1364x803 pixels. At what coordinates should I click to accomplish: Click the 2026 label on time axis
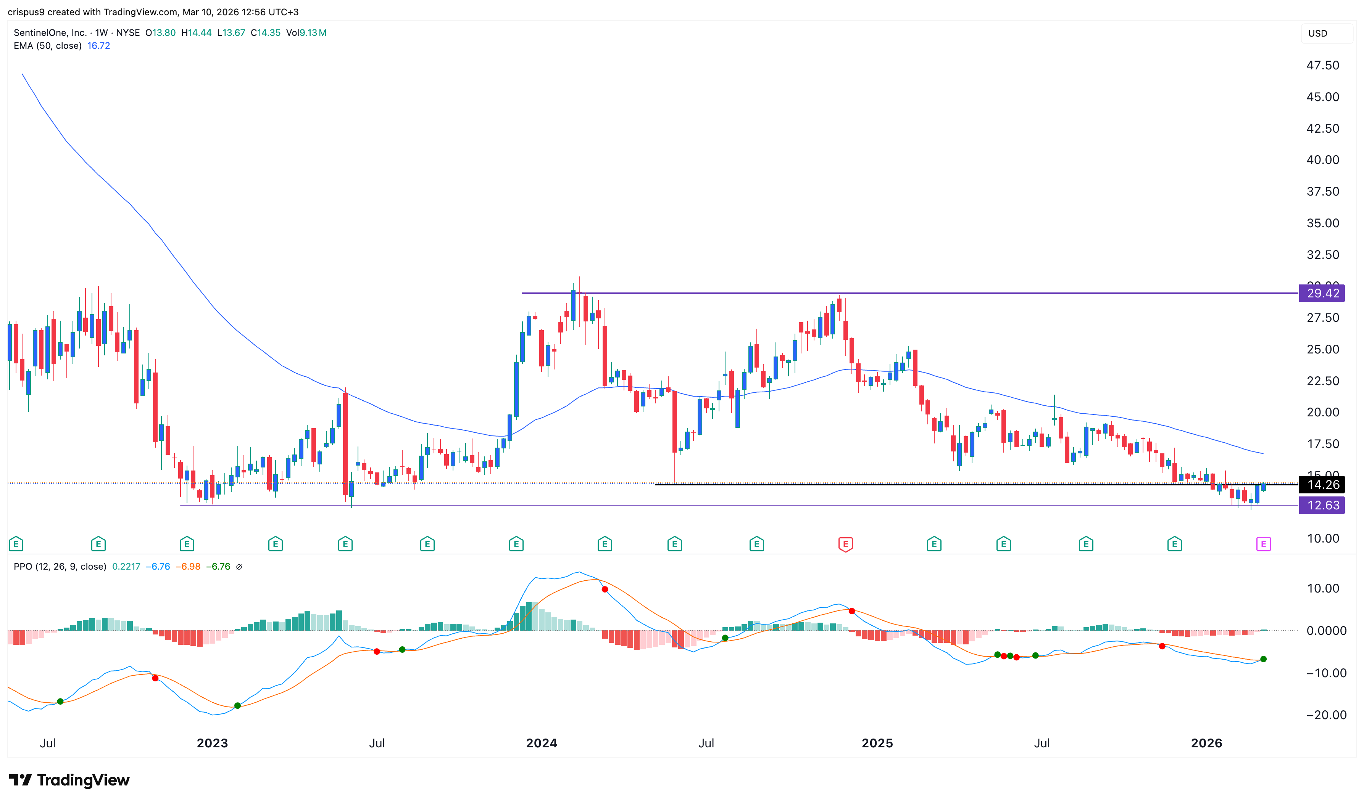tap(1206, 743)
